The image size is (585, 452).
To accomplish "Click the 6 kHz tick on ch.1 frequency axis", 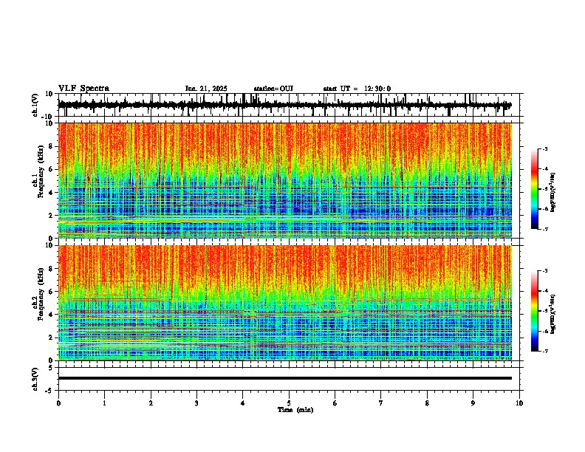I will tap(51, 170).
